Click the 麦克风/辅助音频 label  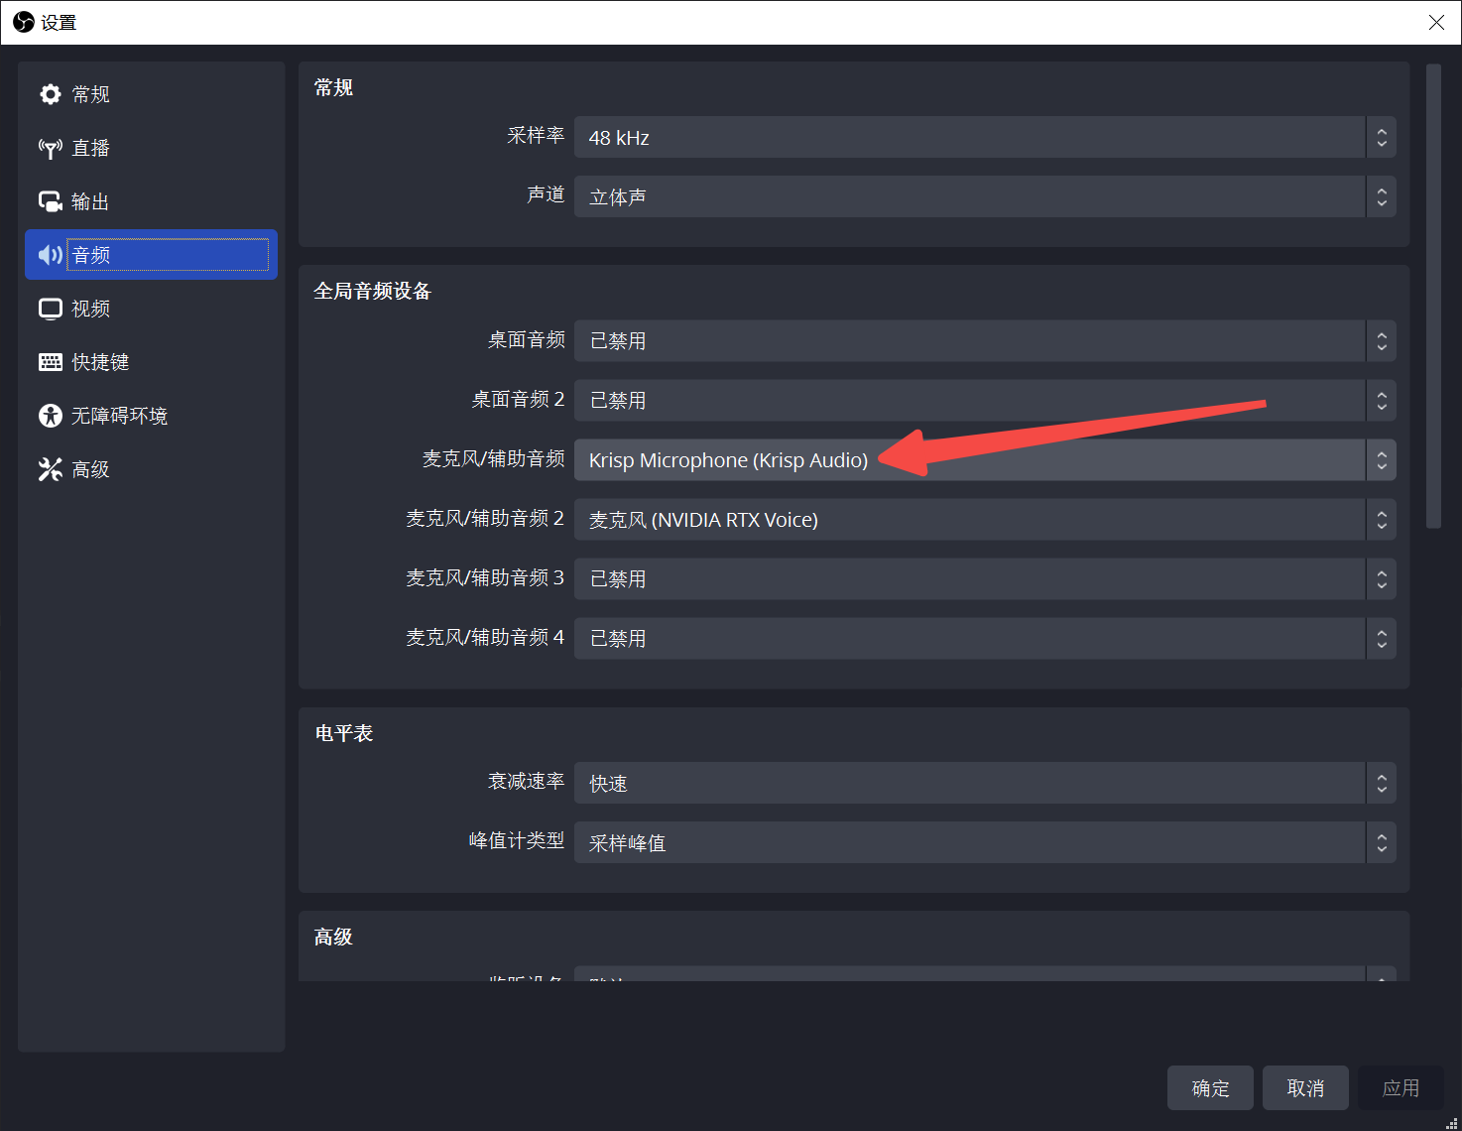pyautogui.click(x=494, y=458)
